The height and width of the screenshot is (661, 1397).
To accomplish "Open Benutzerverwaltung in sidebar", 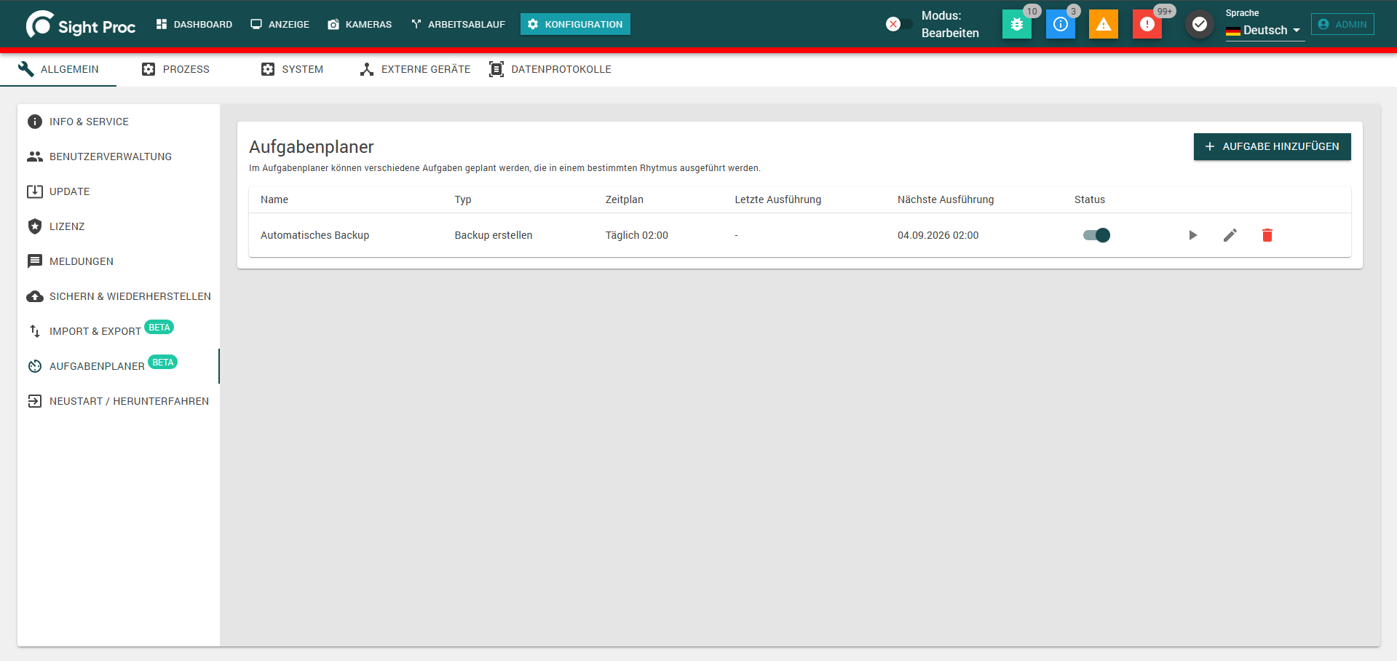I will (x=119, y=157).
